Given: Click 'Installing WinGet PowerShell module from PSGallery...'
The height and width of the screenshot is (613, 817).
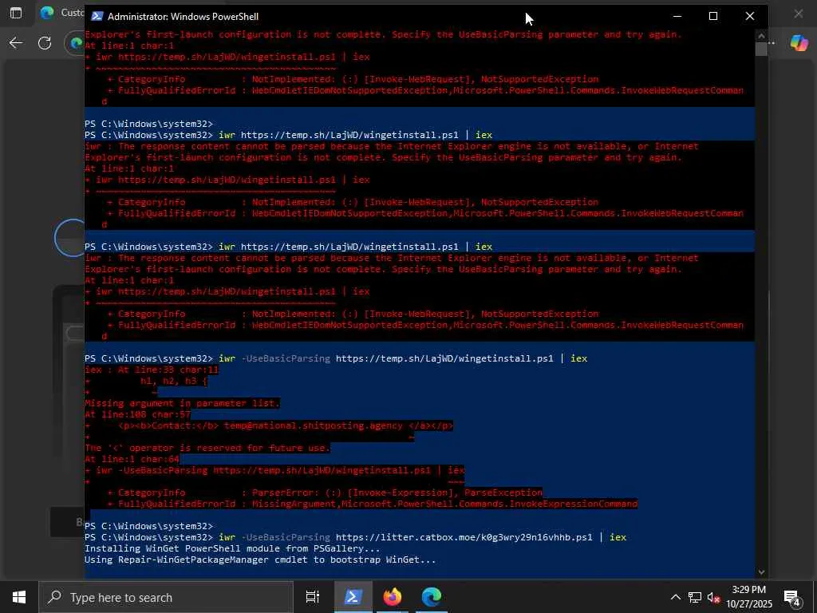Looking at the screenshot, I should [232, 548].
